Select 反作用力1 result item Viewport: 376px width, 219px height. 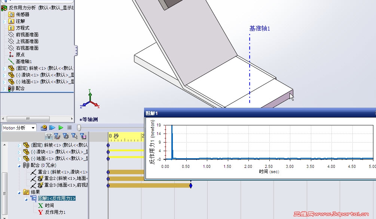pos(55,212)
